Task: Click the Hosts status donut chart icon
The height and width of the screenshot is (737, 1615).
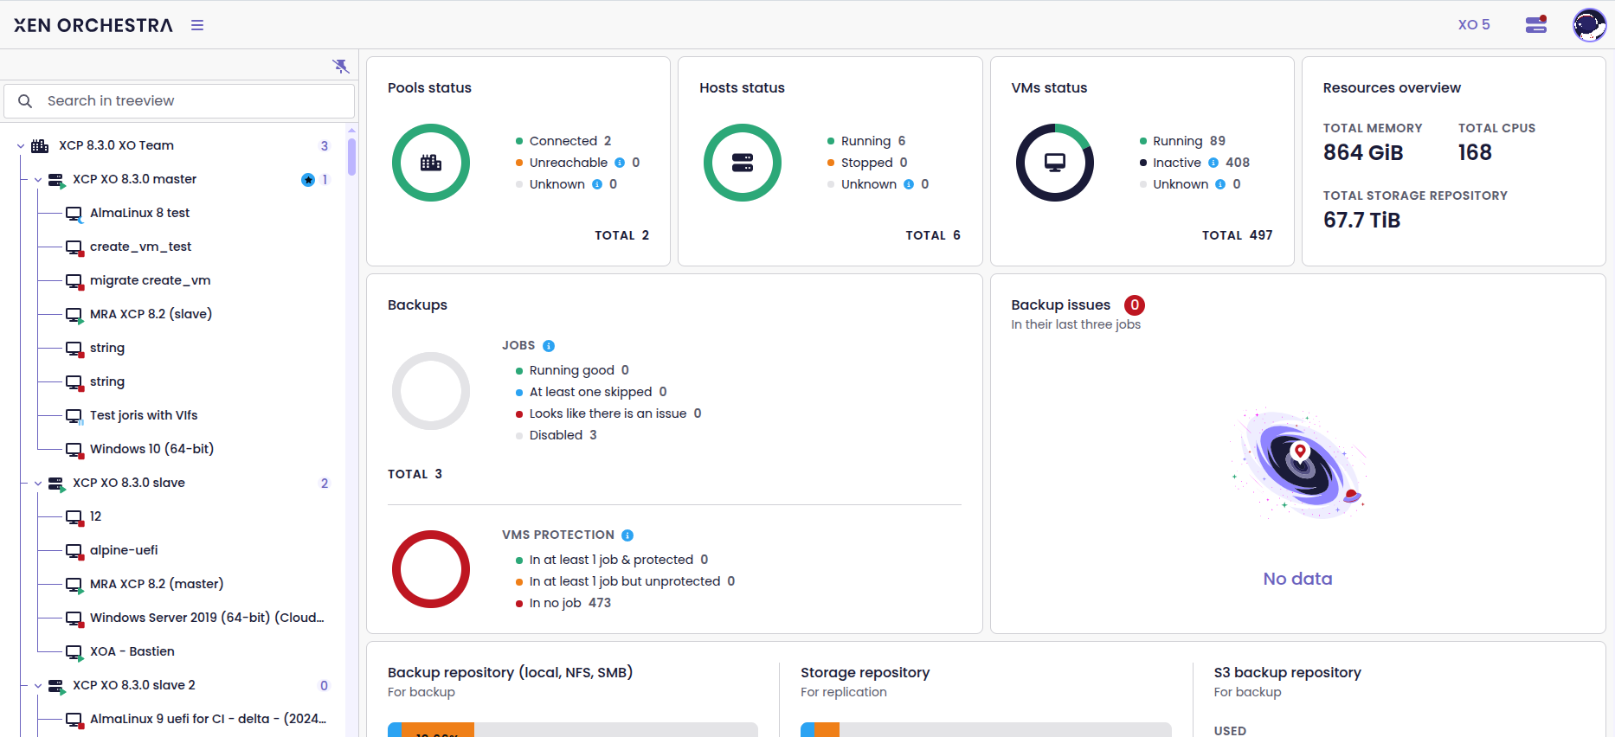Action: 743,163
